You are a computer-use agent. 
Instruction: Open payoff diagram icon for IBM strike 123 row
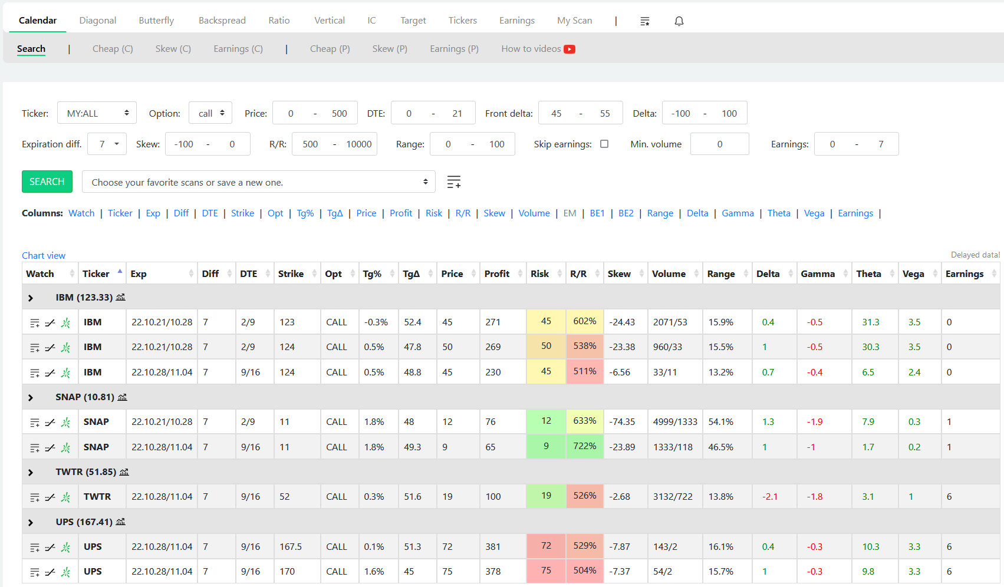click(50, 323)
